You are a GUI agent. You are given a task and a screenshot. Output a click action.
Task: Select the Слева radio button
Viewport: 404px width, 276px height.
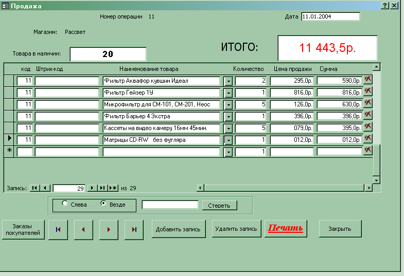(x=65, y=204)
